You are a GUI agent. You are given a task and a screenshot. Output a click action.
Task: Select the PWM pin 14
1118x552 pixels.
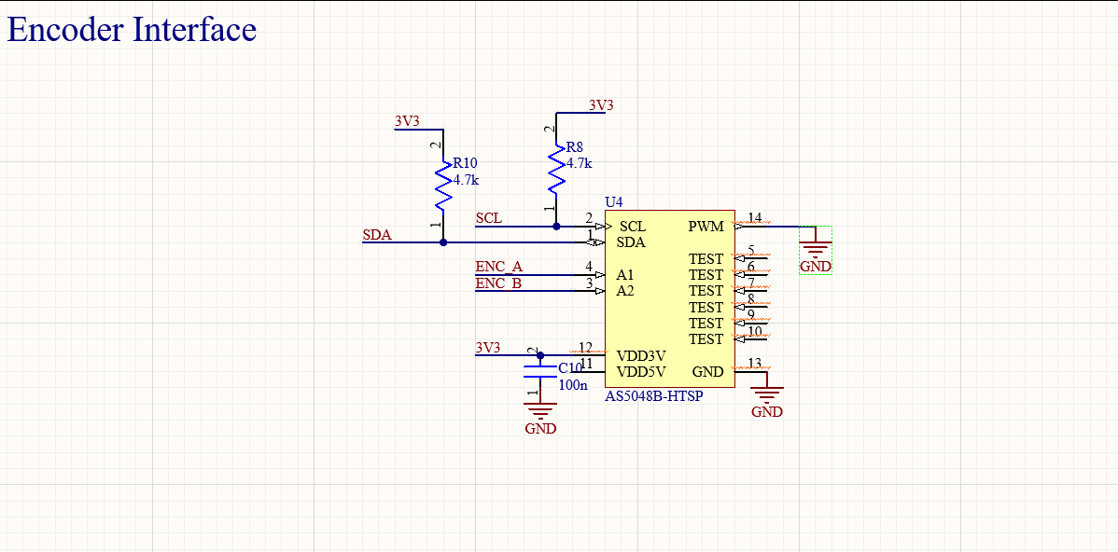click(x=751, y=226)
